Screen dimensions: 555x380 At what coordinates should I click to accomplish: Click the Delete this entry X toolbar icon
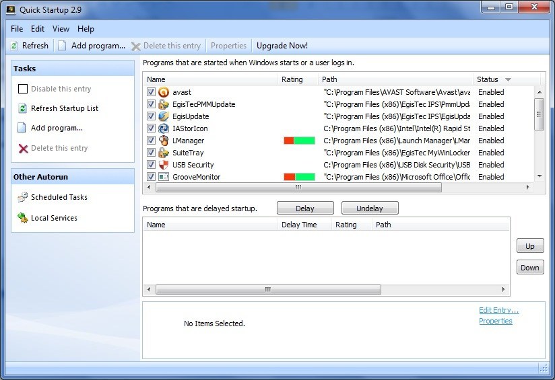(x=135, y=46)
